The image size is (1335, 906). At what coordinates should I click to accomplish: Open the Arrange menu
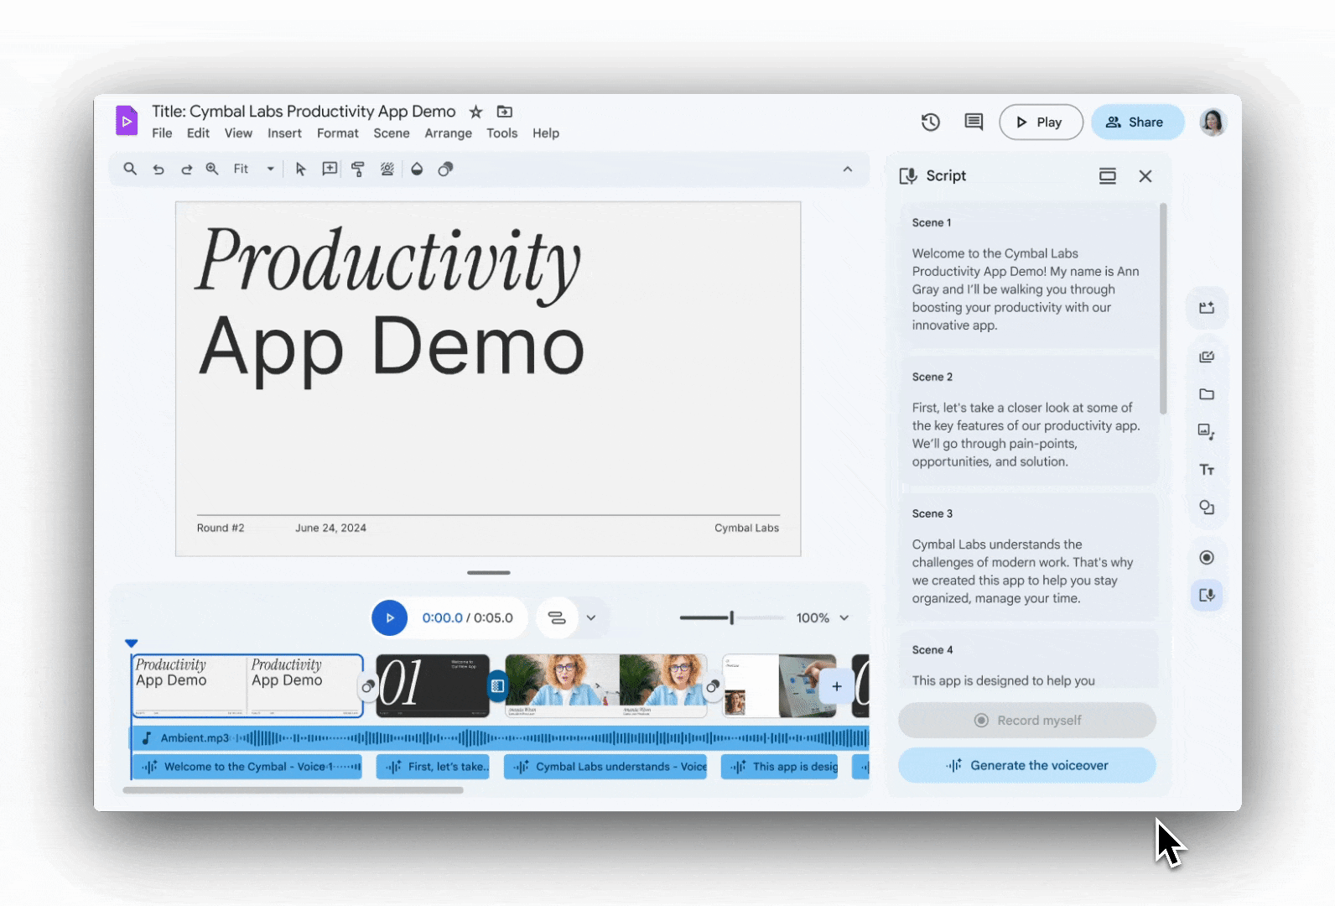click(x=448, y=133)
